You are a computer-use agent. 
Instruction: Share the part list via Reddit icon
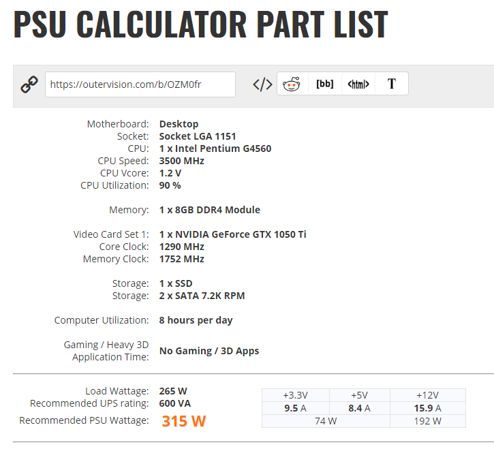coord(292,84)
